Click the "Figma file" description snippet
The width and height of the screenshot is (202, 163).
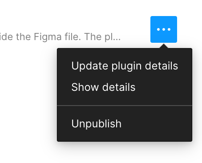[57, 37]
